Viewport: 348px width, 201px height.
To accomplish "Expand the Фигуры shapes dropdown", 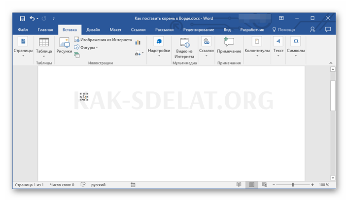I will (86, 47).
